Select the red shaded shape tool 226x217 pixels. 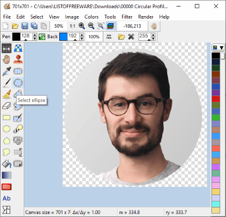pyautogui.click(x=7, y=187)
